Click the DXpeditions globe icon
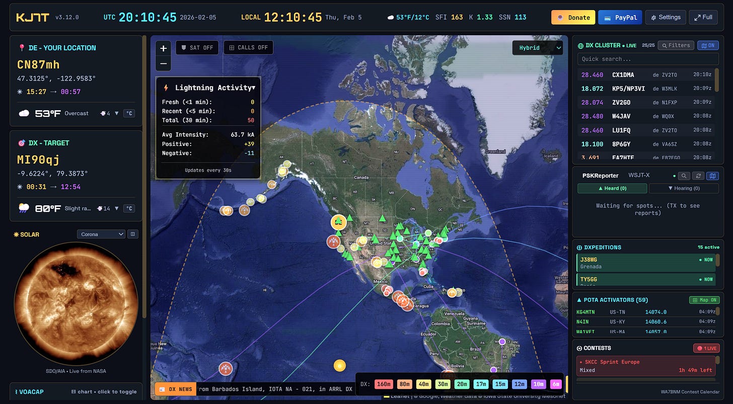 [579, 248]
